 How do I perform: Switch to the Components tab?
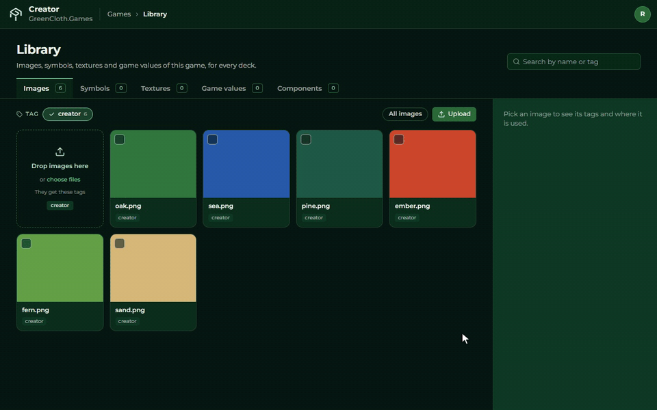[x=307, y=88]
